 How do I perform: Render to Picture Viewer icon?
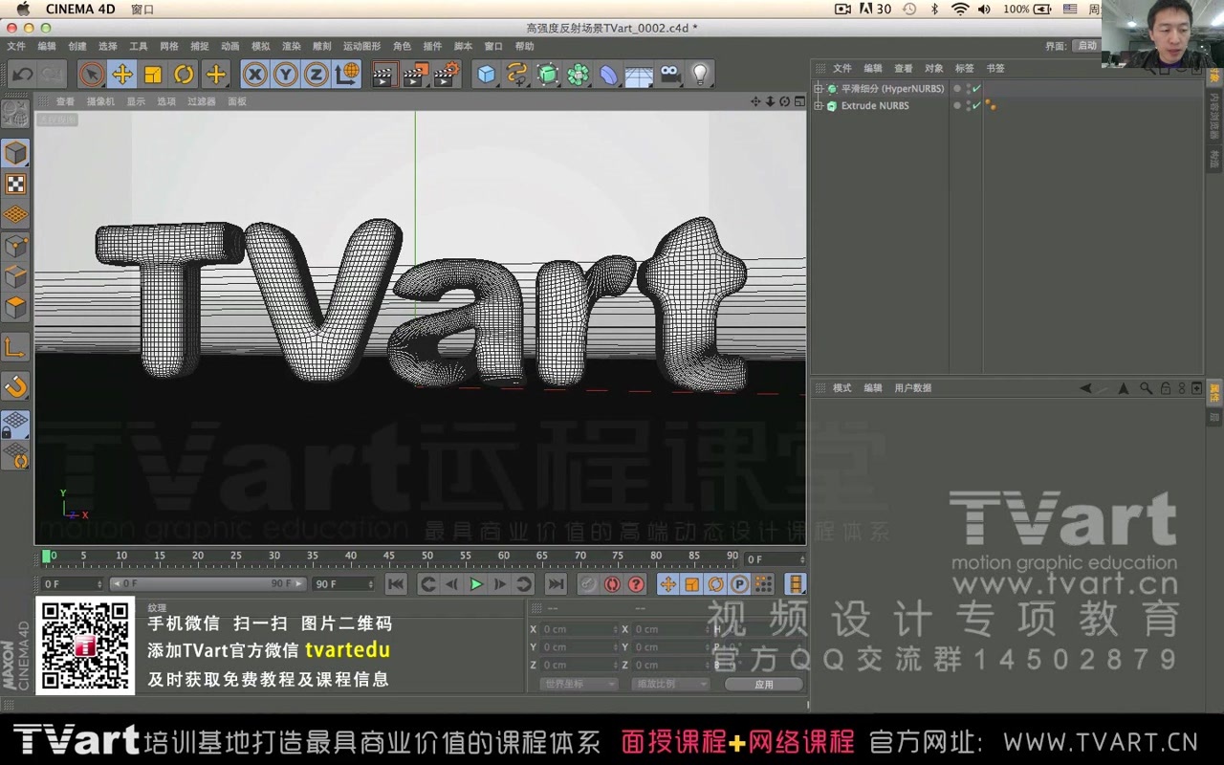[415, 74]
